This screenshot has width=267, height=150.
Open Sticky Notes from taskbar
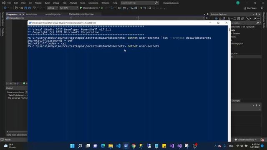164,146
